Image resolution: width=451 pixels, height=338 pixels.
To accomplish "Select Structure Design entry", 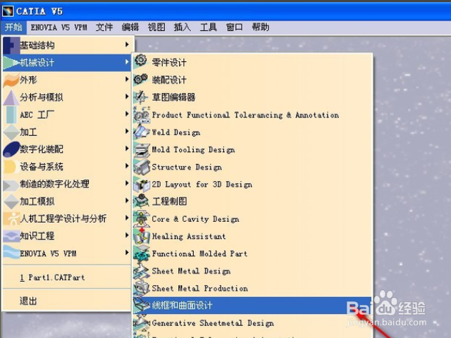I will point(252,167).
